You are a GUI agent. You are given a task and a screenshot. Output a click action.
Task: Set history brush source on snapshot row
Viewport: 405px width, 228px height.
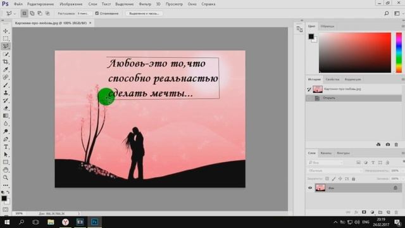309,89
